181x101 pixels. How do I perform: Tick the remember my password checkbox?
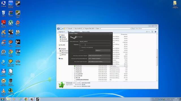(80, 47)
